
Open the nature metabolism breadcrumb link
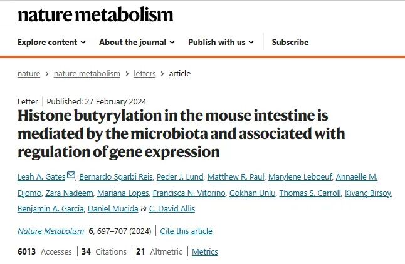(x=87, y=73)
